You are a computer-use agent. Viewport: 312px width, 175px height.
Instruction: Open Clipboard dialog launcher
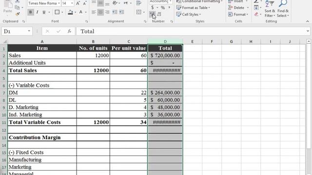24,21
